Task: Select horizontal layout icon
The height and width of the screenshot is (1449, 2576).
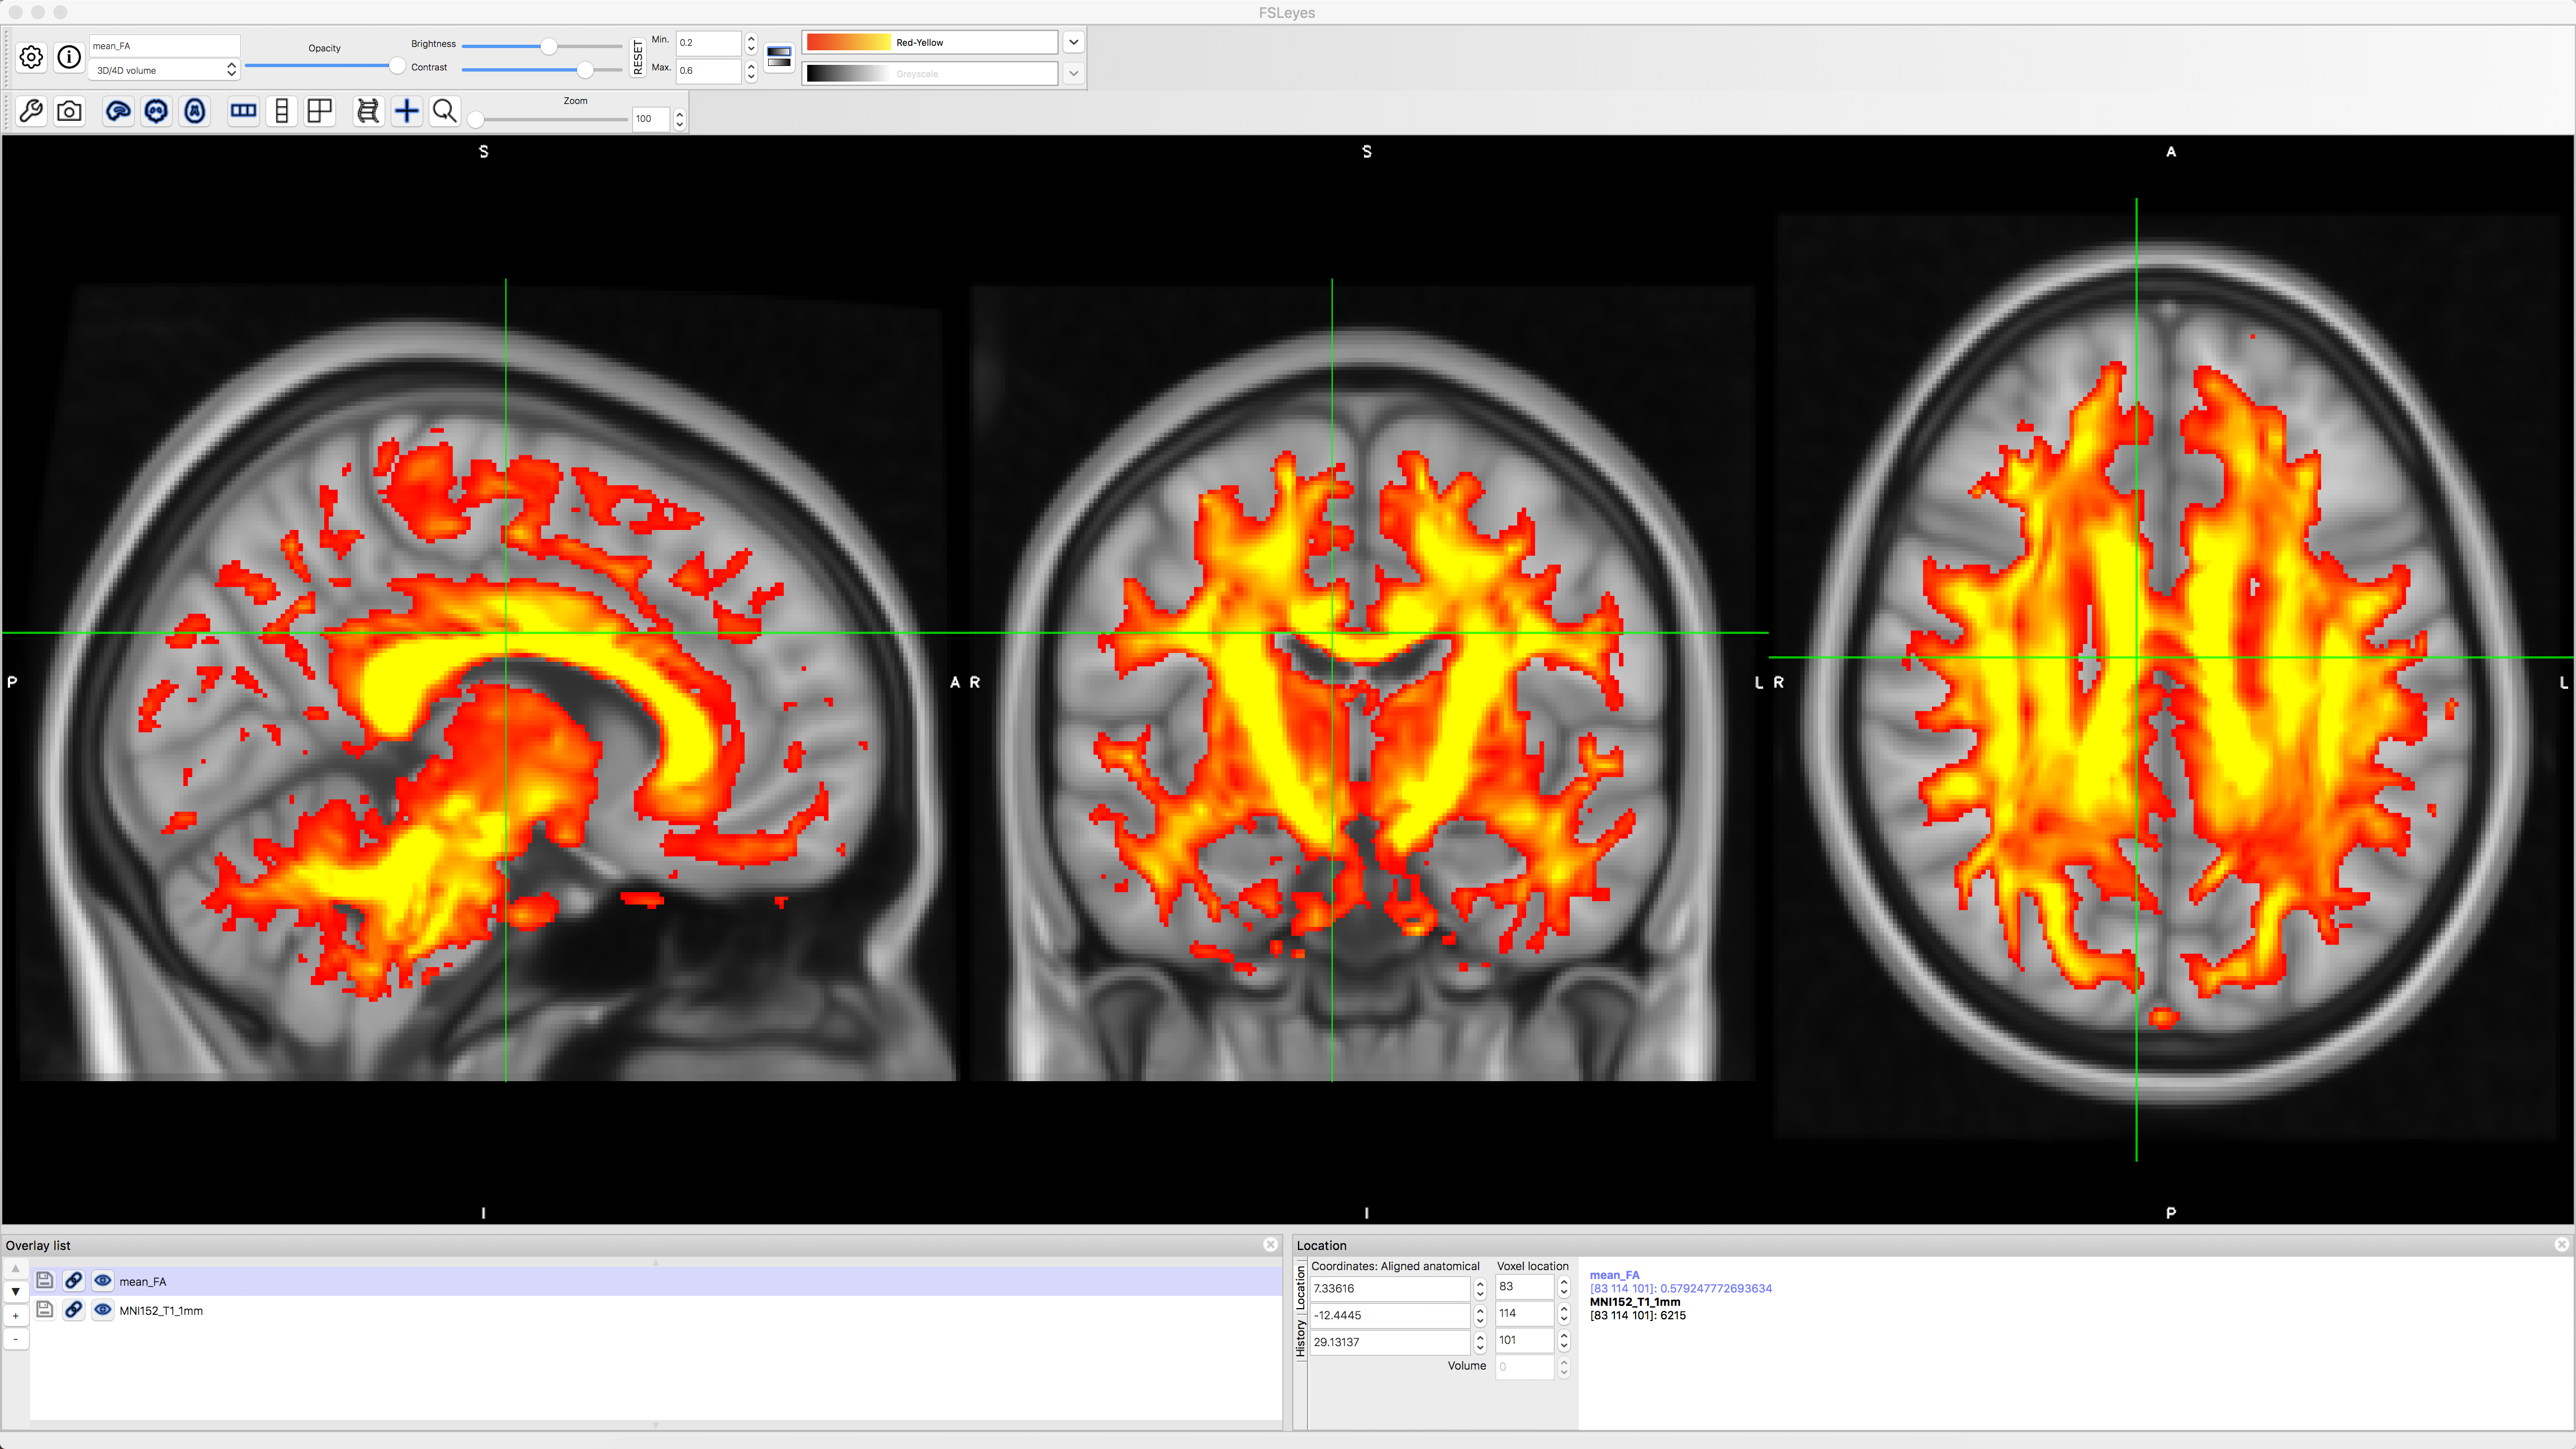Action: click(x=243, y=111)
